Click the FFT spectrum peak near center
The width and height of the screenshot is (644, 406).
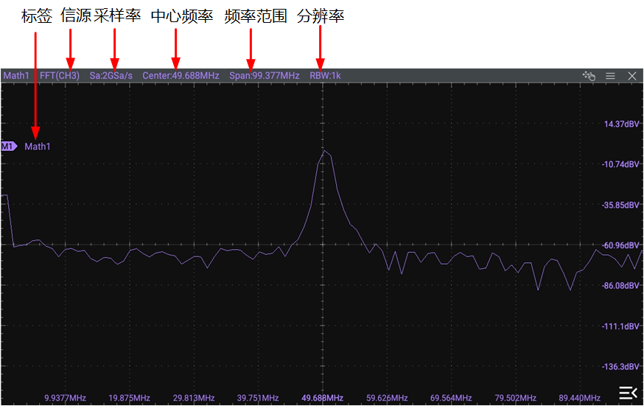click(x=324, y=152)
